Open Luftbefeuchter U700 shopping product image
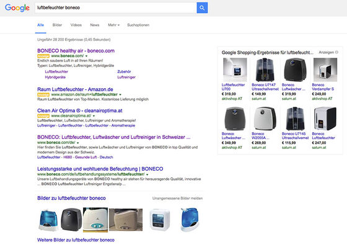The width and height of the screenshot is (347, 247). point(235,70)
